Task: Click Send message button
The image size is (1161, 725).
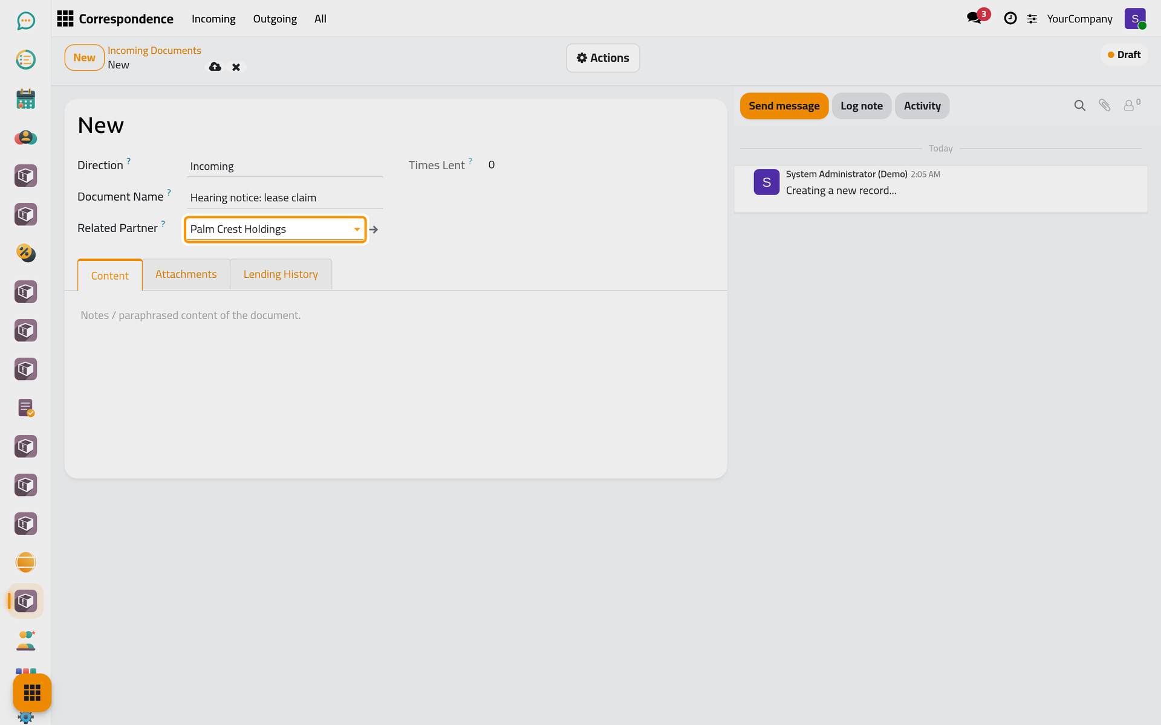Action: point(784,106)
